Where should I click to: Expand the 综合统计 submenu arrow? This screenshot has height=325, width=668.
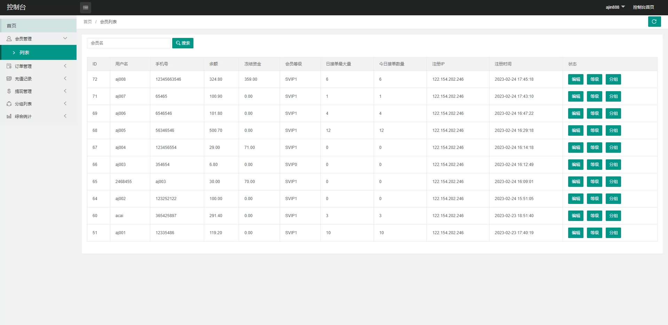[x=65, y=116]
